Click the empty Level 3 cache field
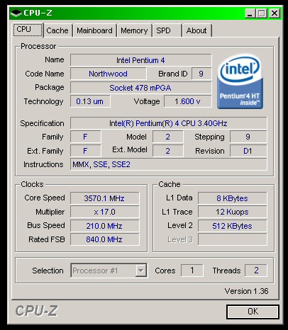Screen dimensions: 288x330 pyautogui.click(x=232, y=239)
